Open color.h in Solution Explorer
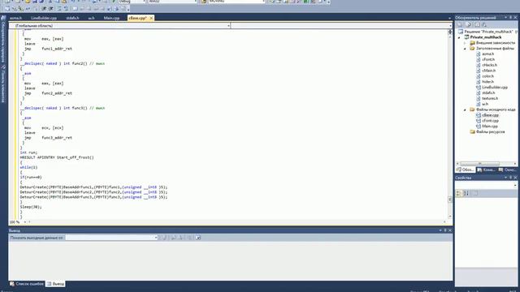 click(487, 76)
